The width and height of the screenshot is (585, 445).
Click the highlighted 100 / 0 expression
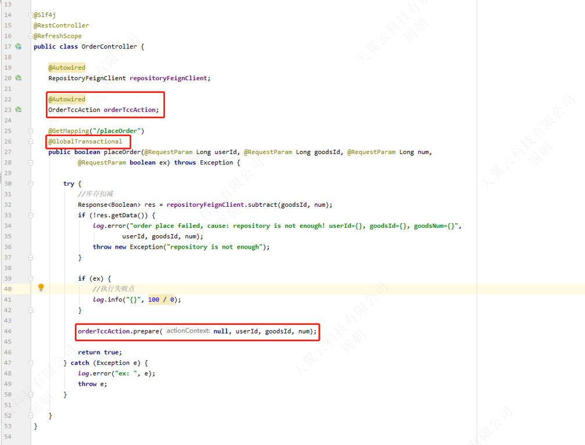click(161, 300)
